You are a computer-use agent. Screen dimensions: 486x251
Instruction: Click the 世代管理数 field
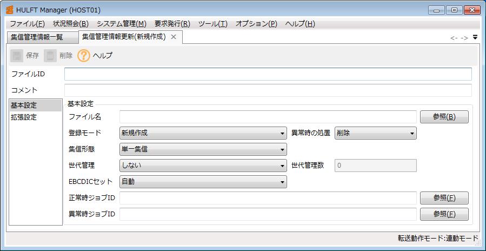376,166
